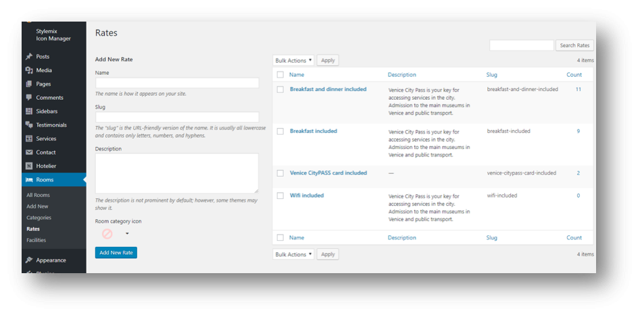Open the Venice CityPASS card included rate
This screenshot has width=640, height=317.
point(328,173)
